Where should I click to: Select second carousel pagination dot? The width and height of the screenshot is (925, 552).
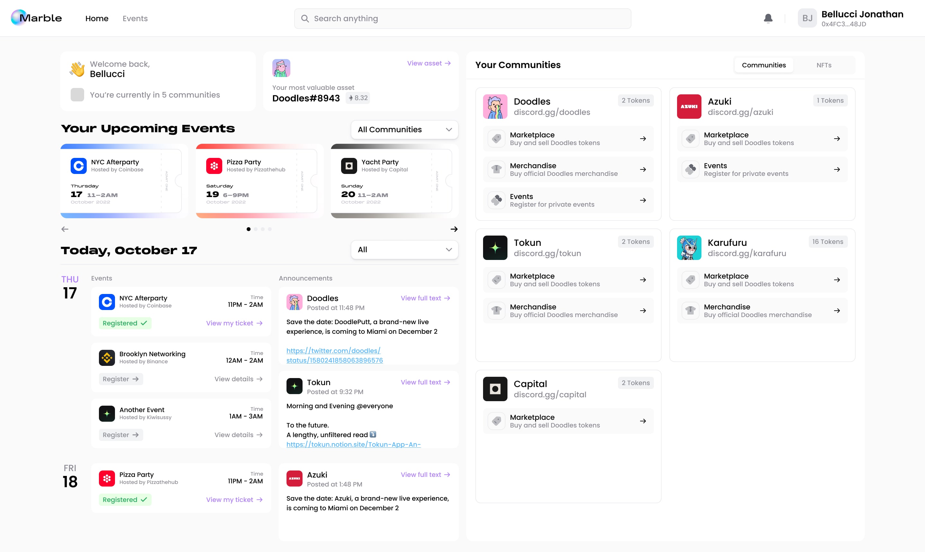pos(255,229)
